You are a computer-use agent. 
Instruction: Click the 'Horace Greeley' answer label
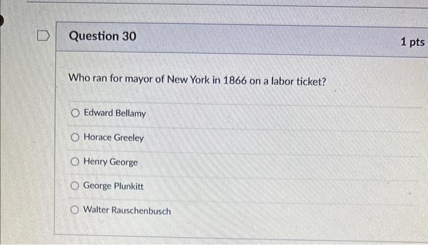114,137
